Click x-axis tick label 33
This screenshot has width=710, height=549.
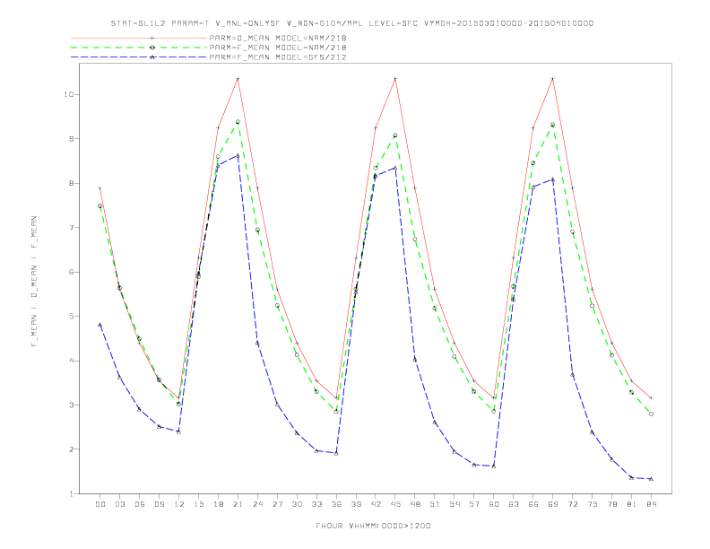pyautogui.click(x=316, y=504)
